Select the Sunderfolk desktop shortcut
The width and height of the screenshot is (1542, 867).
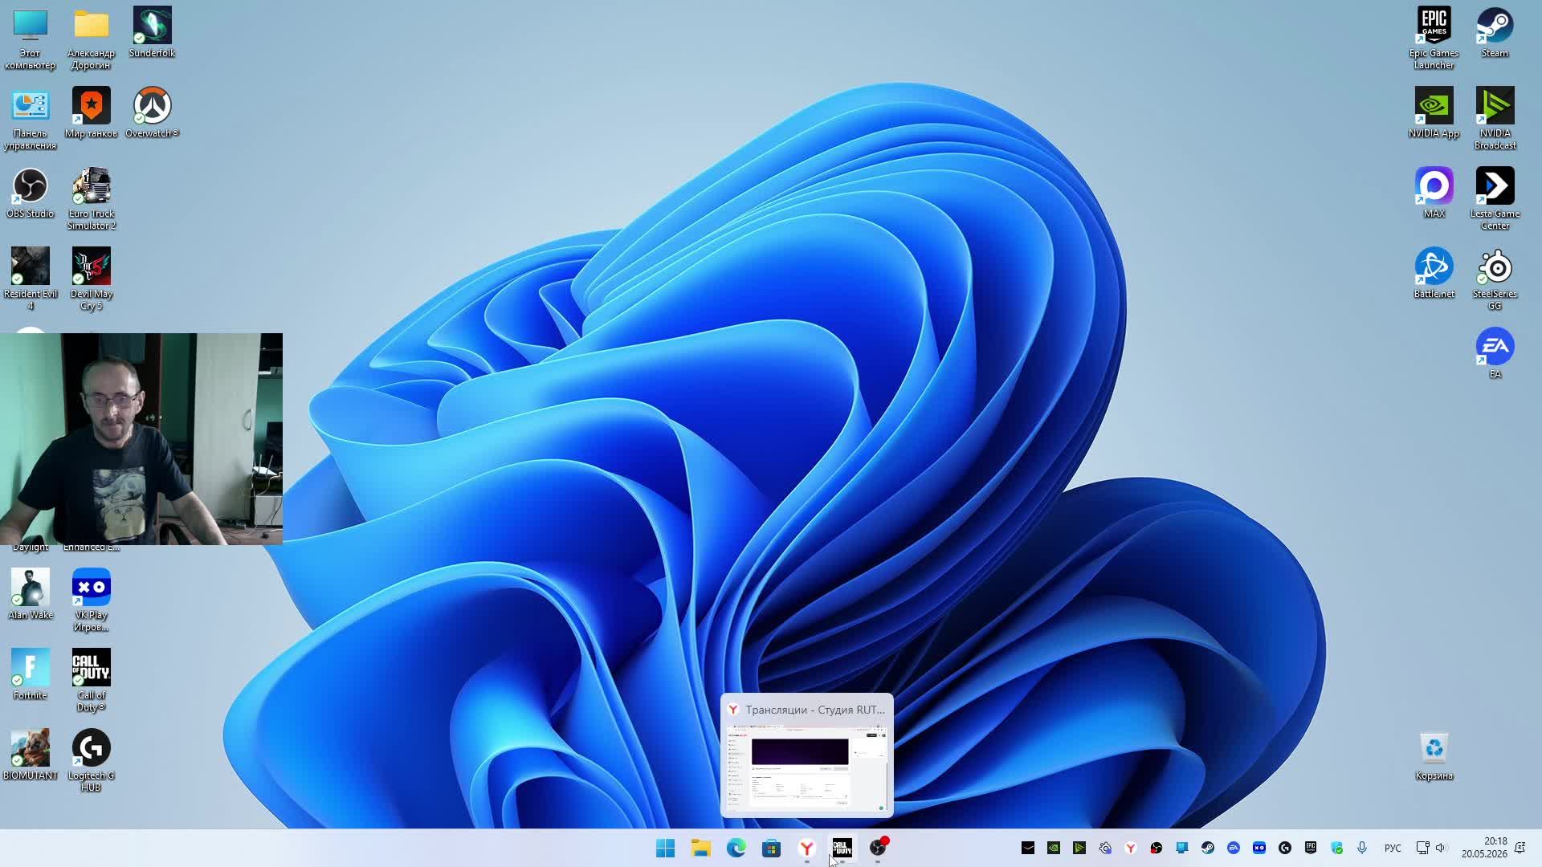tap(152, 32)
